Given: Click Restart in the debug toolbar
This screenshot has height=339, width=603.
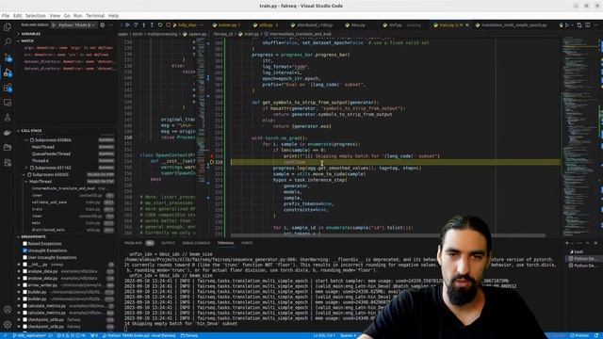Looking at the screenshot, I should point(160,25).
